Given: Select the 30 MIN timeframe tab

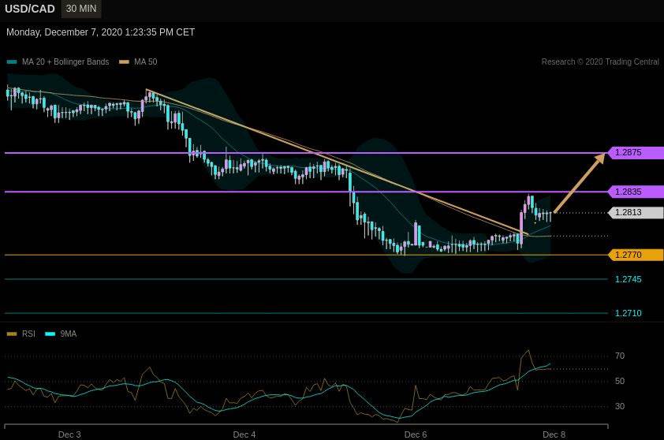Looking at the screenshot, I should tap(81, 9).
